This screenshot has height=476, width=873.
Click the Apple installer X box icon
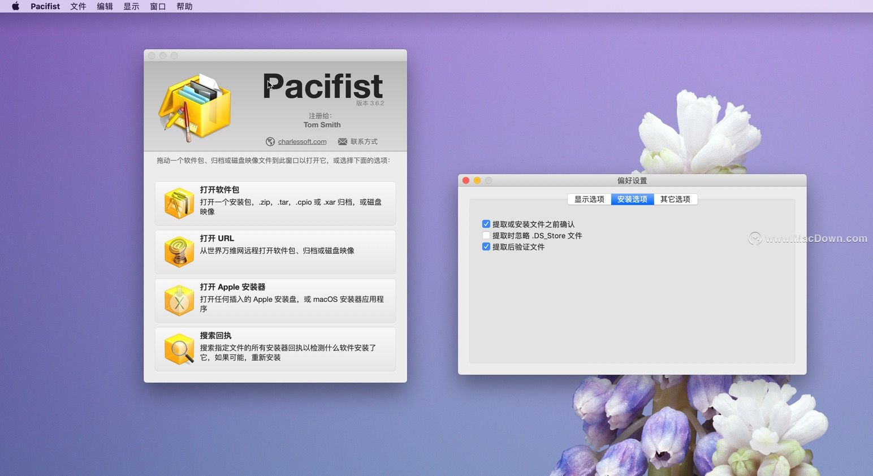179,301
